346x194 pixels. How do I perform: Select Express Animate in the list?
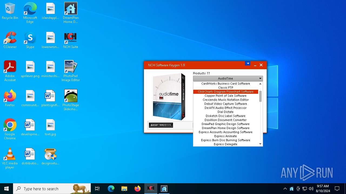[226, 136]
